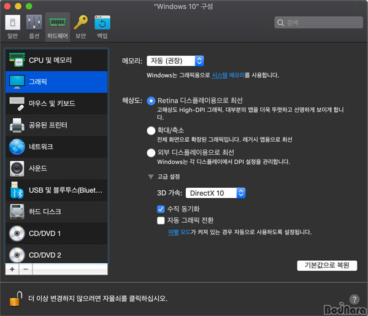The width and height of the screenshot is (368, 316).
Task: Click the yellow minimize window button
Action: point(18,6)
